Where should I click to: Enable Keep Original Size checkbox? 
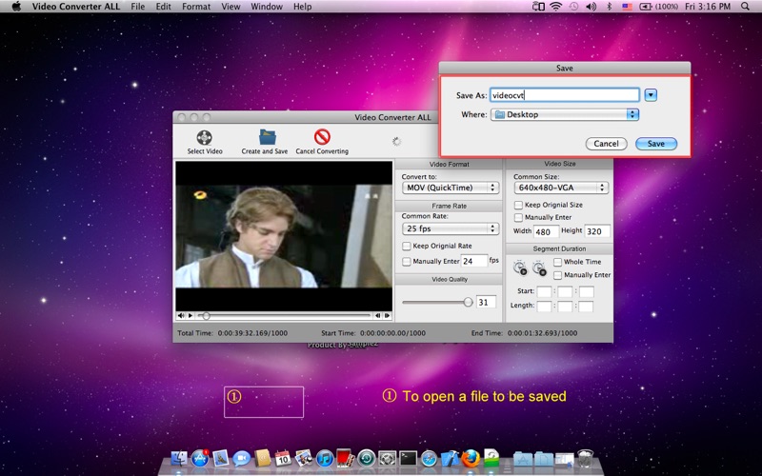point(518,205)
